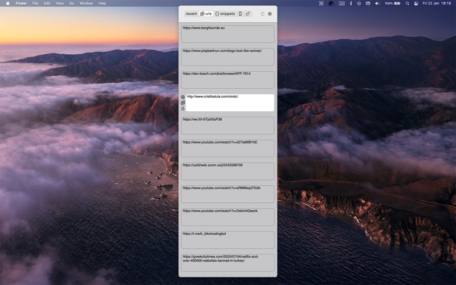Open the Window menu in the menu bar

[x=86, y=3]
